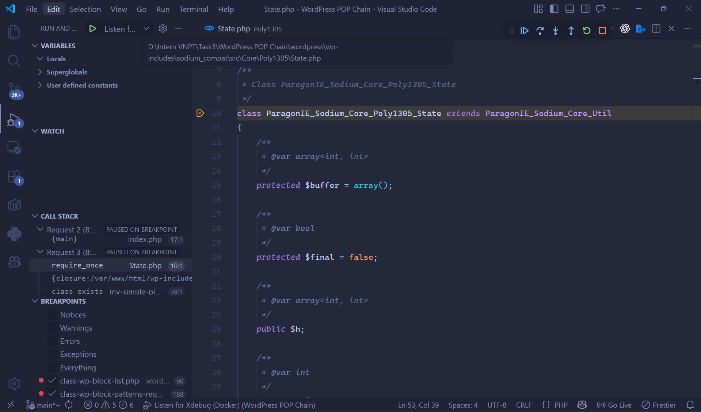Toggle the primary side bar

pos(554,9)
